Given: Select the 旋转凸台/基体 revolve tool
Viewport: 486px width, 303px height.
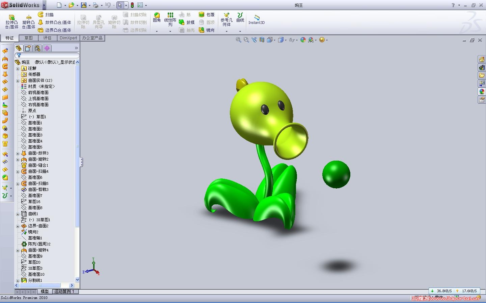Looking at the screenshot, I should (x=29, y=22).
